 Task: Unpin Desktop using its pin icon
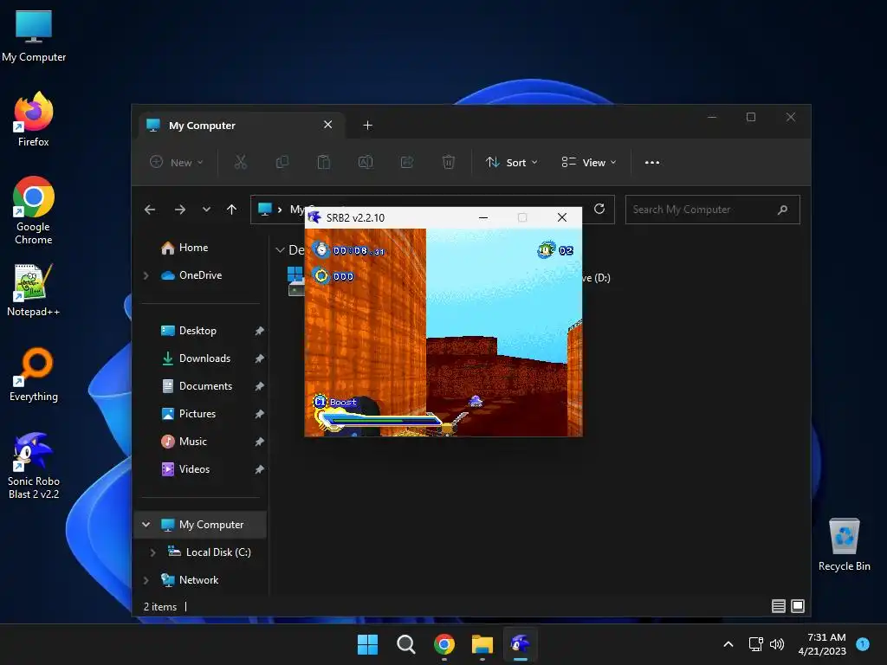pyautogui.click(x=259, y=331)
